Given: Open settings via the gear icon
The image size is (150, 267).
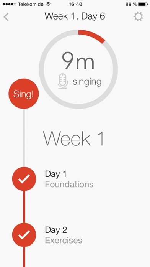Looking at the screenshot, I should 139,17.
